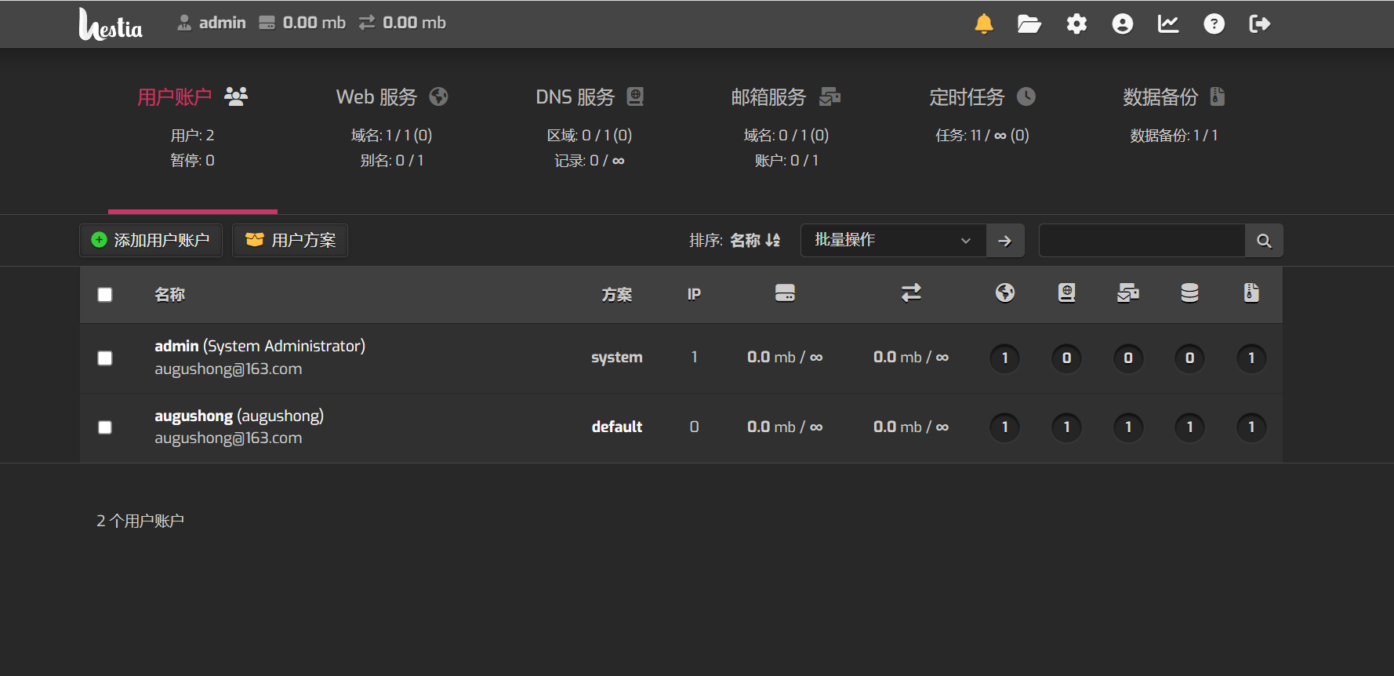Screen dimensions: 1394x676
Task: Click the logout icon
Action: [x=1259, y=24]
